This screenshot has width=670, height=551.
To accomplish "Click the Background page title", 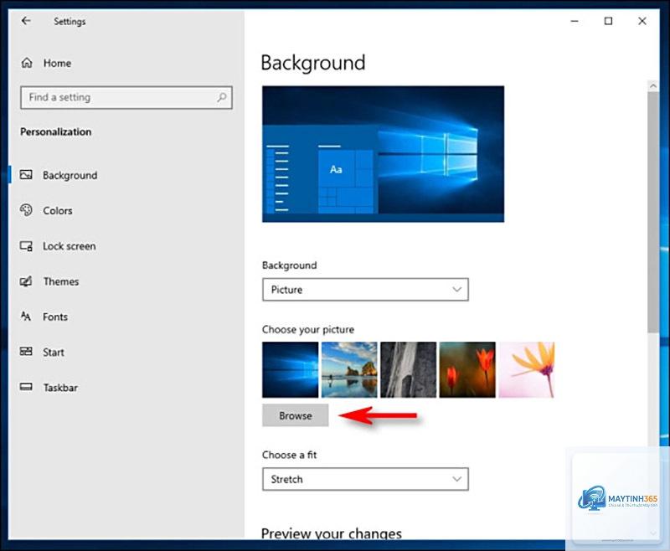I will click(312, 63).
